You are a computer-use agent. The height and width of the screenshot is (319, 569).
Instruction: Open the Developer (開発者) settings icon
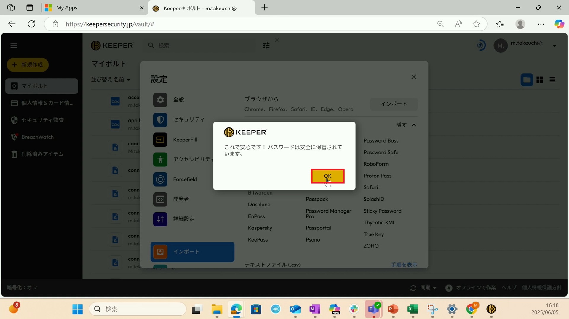pyautogui.click(x=160, y=199)
